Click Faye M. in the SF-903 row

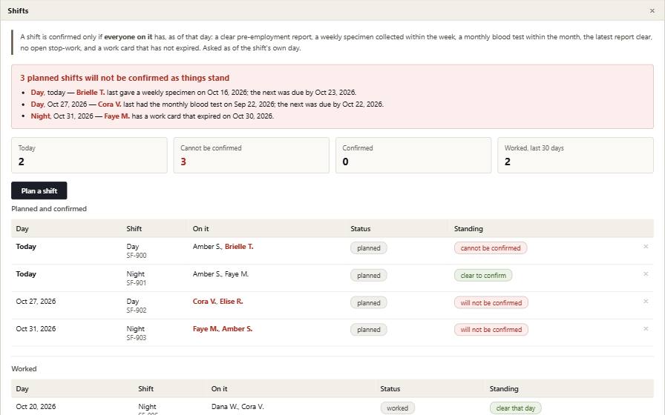tap(206, 328)
